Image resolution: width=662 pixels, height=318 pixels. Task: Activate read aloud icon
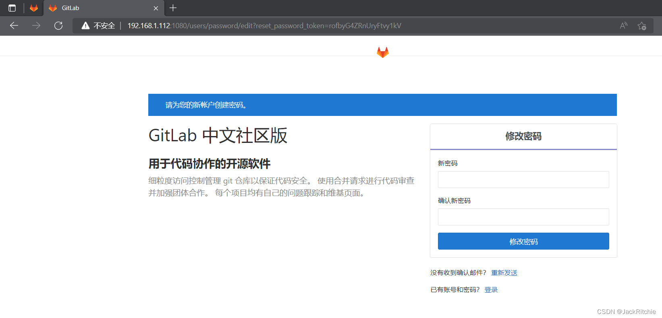point(624,26)
